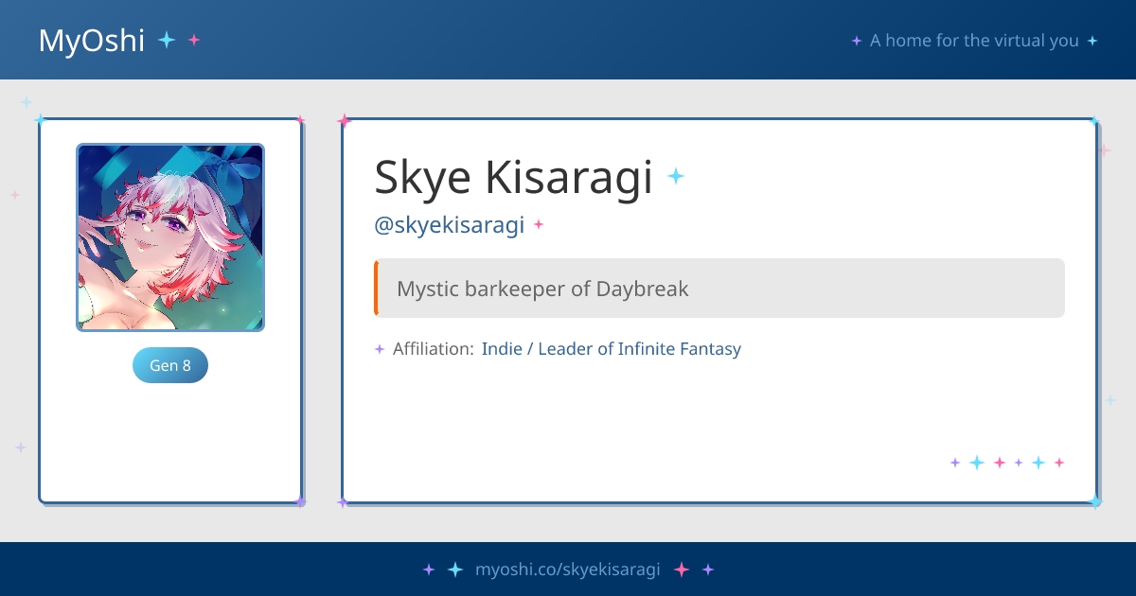Click the tagline "A home for the virtual you"
Viewport: 1136px width, 596px height.
974,41
